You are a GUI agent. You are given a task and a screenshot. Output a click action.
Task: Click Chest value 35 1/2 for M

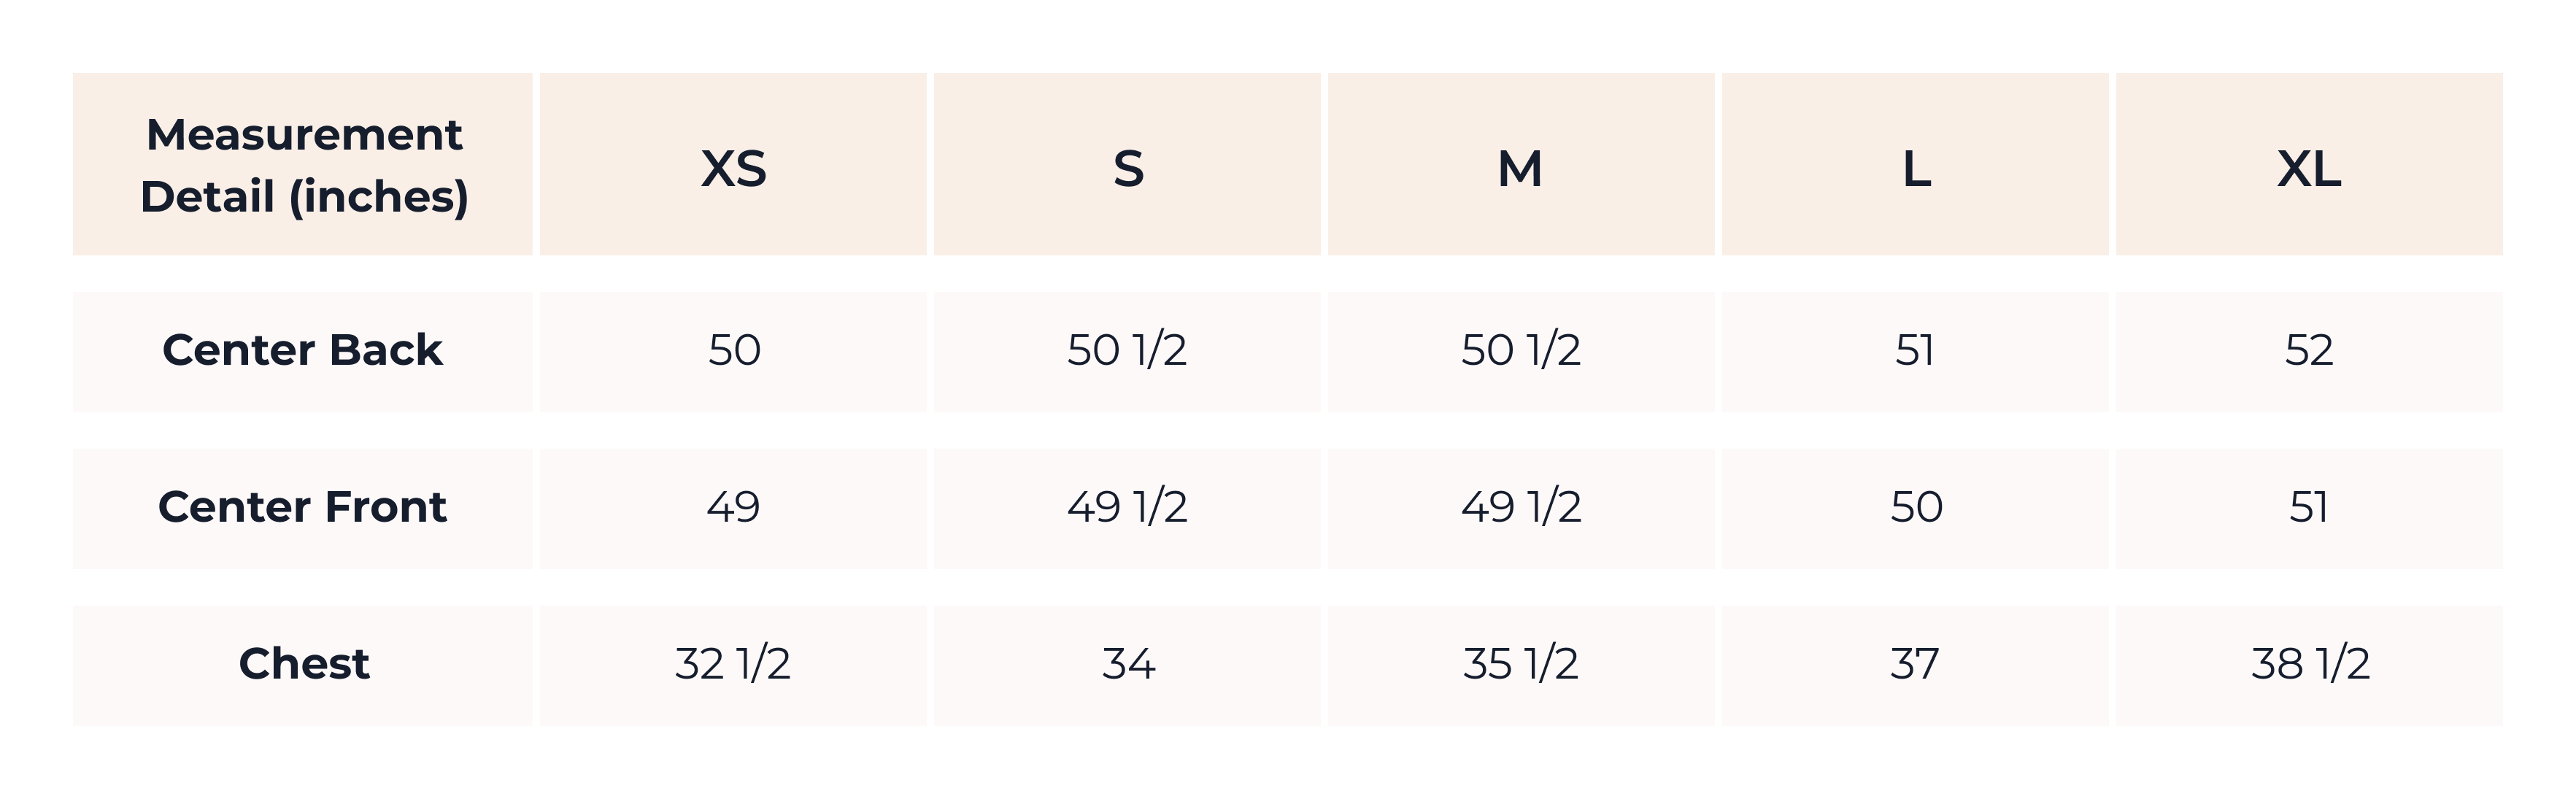click(x=1521, y=665)
